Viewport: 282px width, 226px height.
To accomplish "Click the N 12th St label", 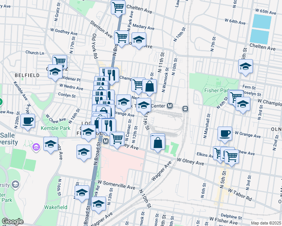I will click(135, 134).
